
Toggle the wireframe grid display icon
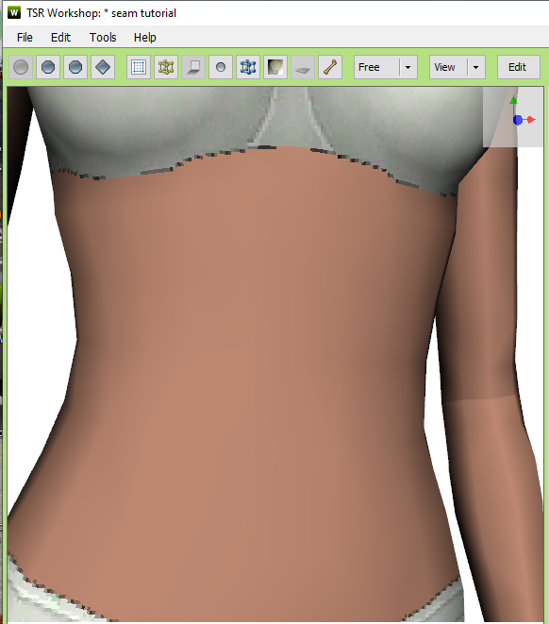(139, 67)
